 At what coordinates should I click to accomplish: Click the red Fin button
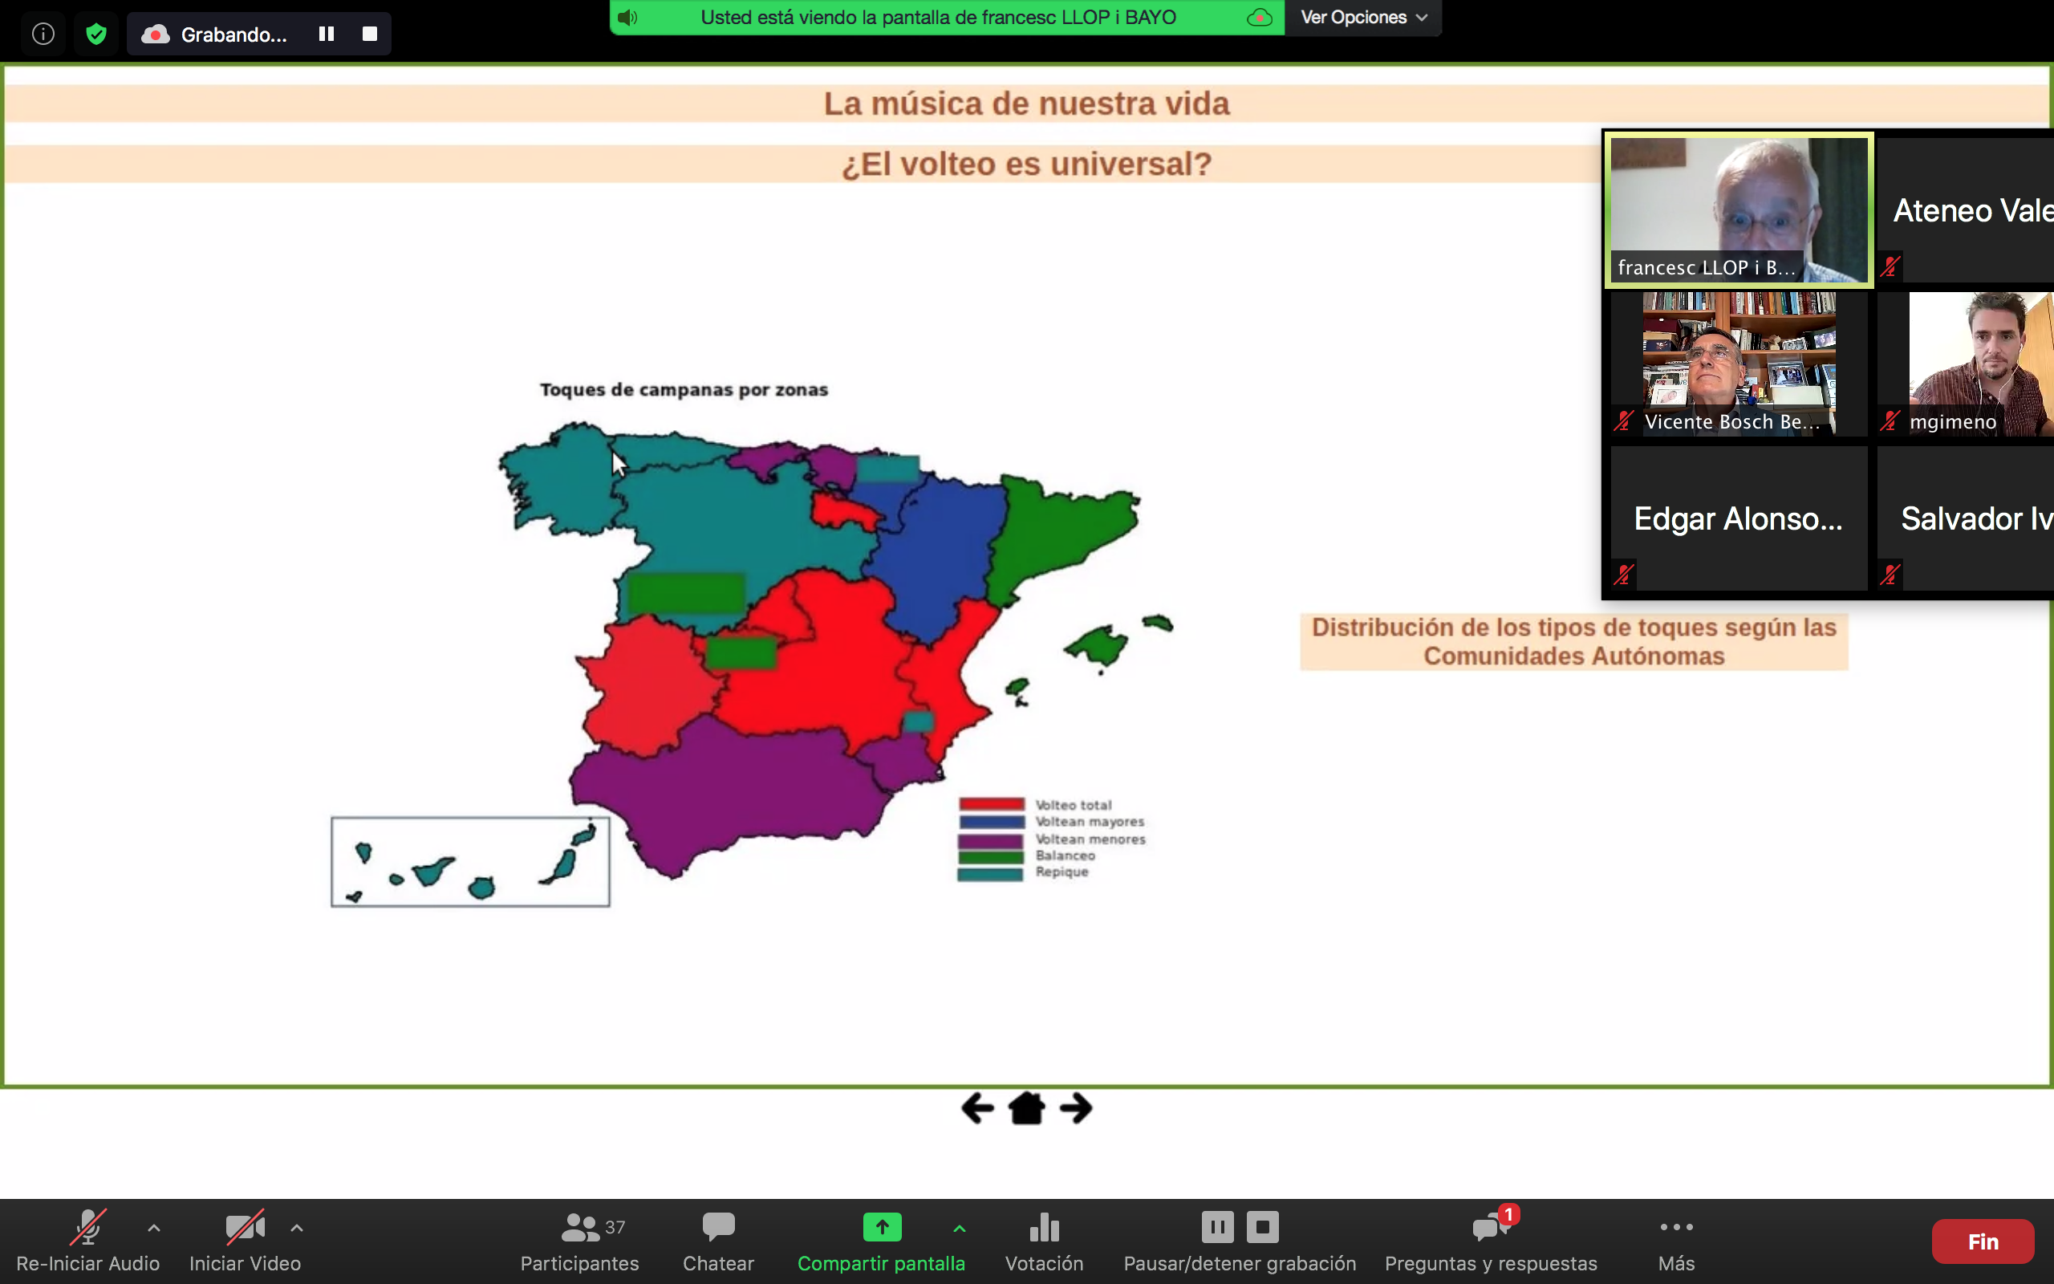click(x=1983, y=1241)
